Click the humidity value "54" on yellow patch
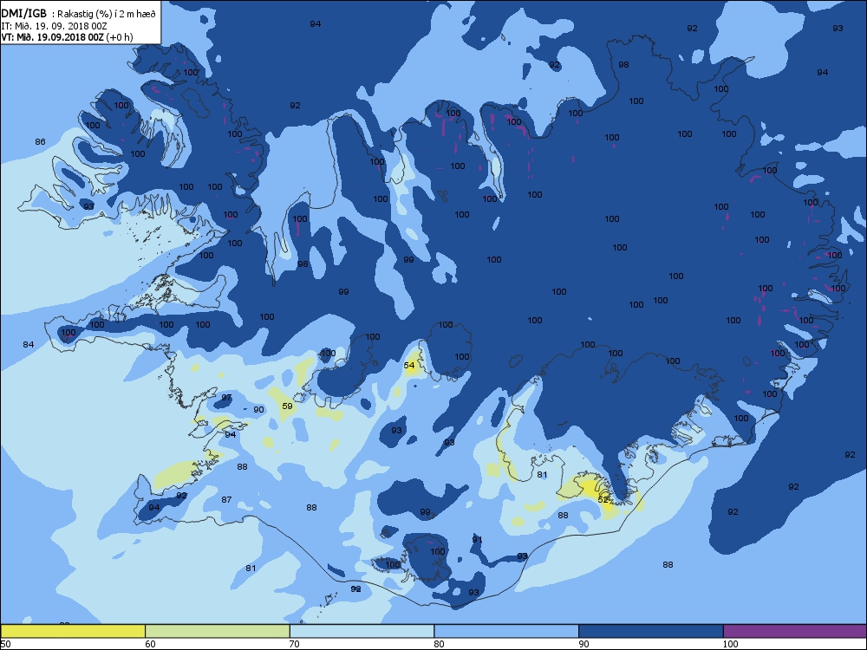This screenshot has width=867, height=650. coord(409,366)
